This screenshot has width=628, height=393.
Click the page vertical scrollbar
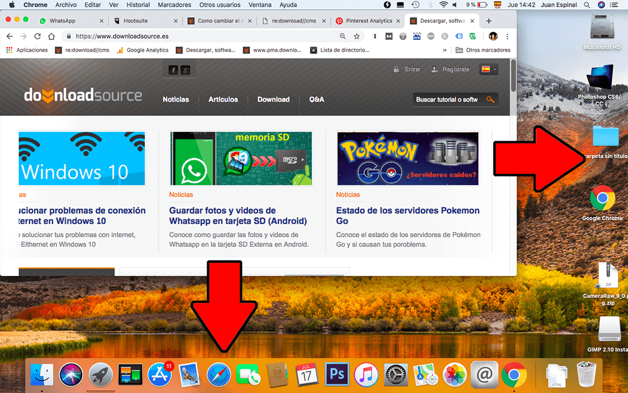click(513, 75)
